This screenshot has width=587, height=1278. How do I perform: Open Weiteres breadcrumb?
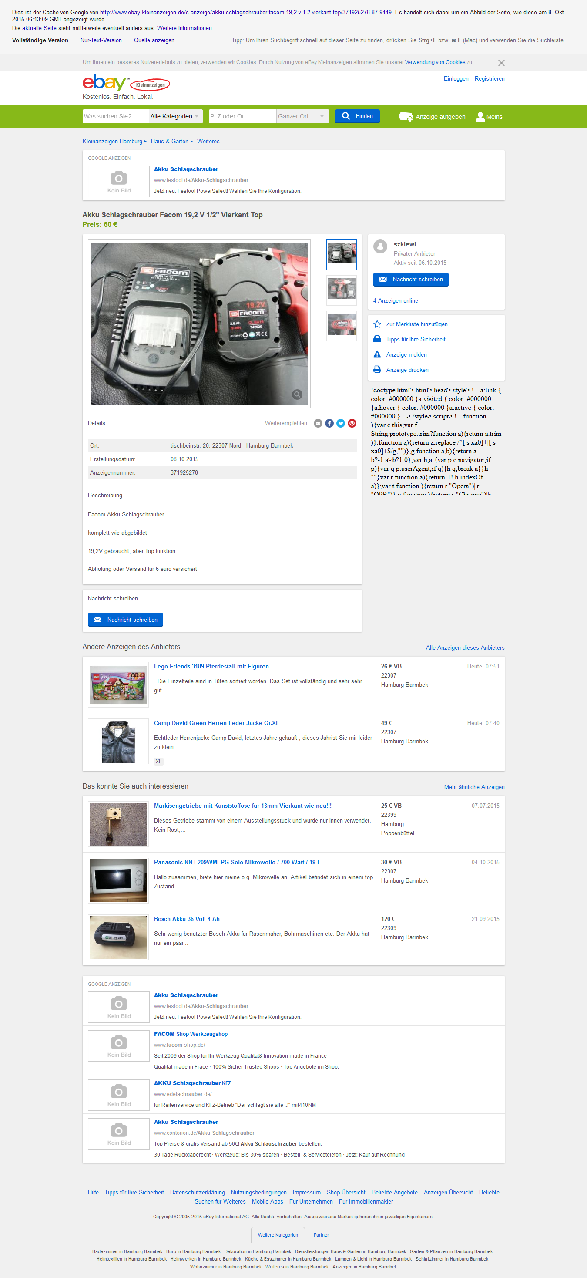[208, 142]
